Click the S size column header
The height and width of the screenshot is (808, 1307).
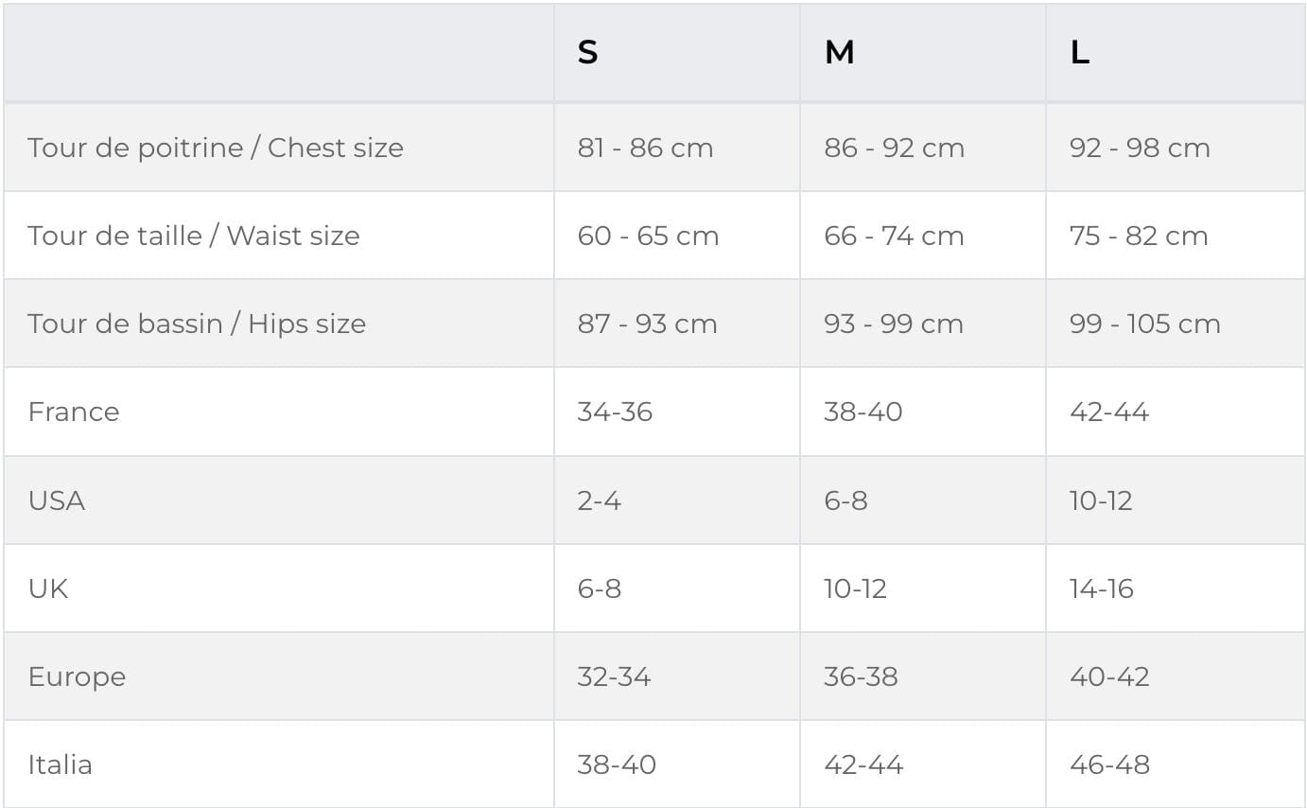click(x=587, y=53)
